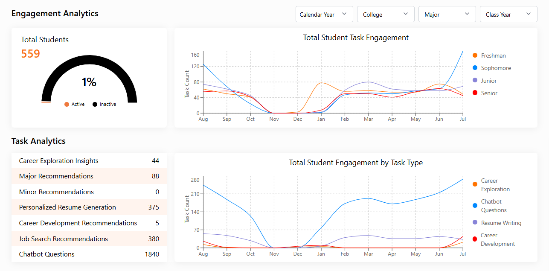Click the Engagement Analytics heading
549x271 pixels.
(55, 14)
